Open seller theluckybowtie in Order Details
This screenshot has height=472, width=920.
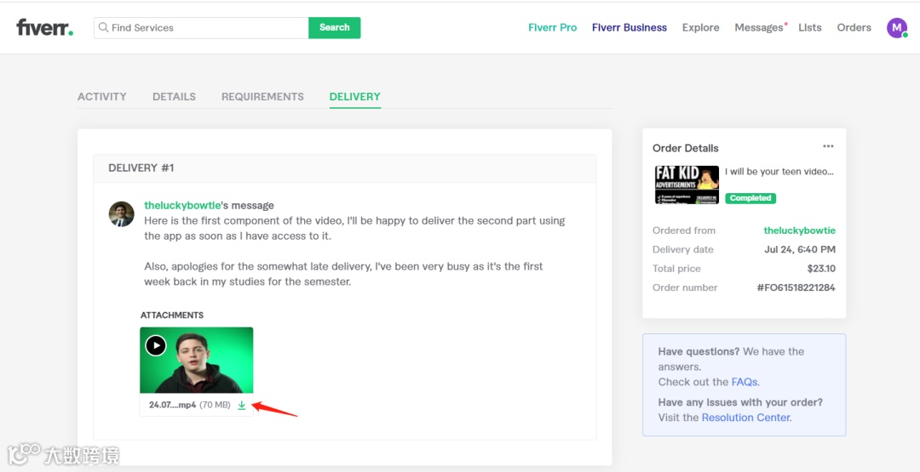pyautogui.click(x=799, y=230)
